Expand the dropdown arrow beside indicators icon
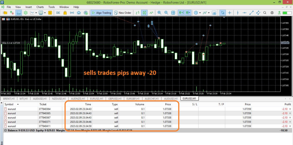This screenshot has height=145, width=293. point(45,13)
